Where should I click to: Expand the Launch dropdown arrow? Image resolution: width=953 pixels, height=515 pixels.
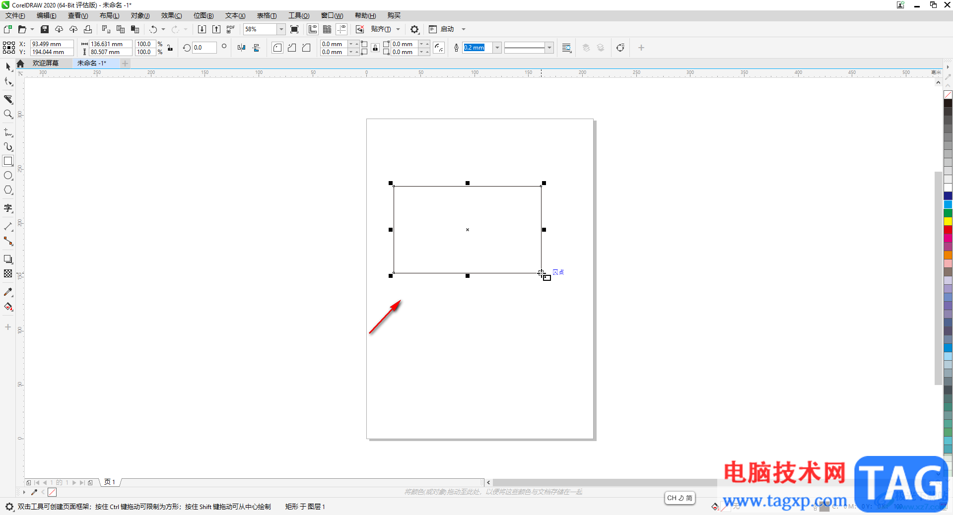click(464, 29)
